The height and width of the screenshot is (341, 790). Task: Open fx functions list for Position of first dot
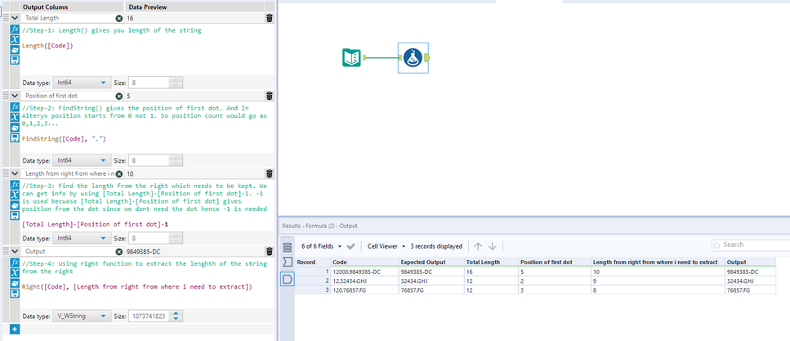coord(16,107)
